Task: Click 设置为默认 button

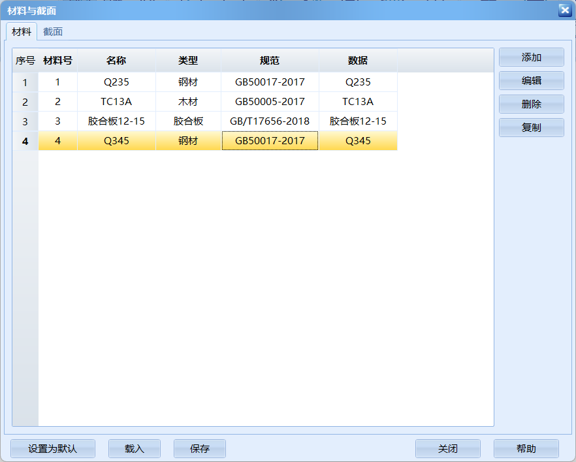Action: 53,449
